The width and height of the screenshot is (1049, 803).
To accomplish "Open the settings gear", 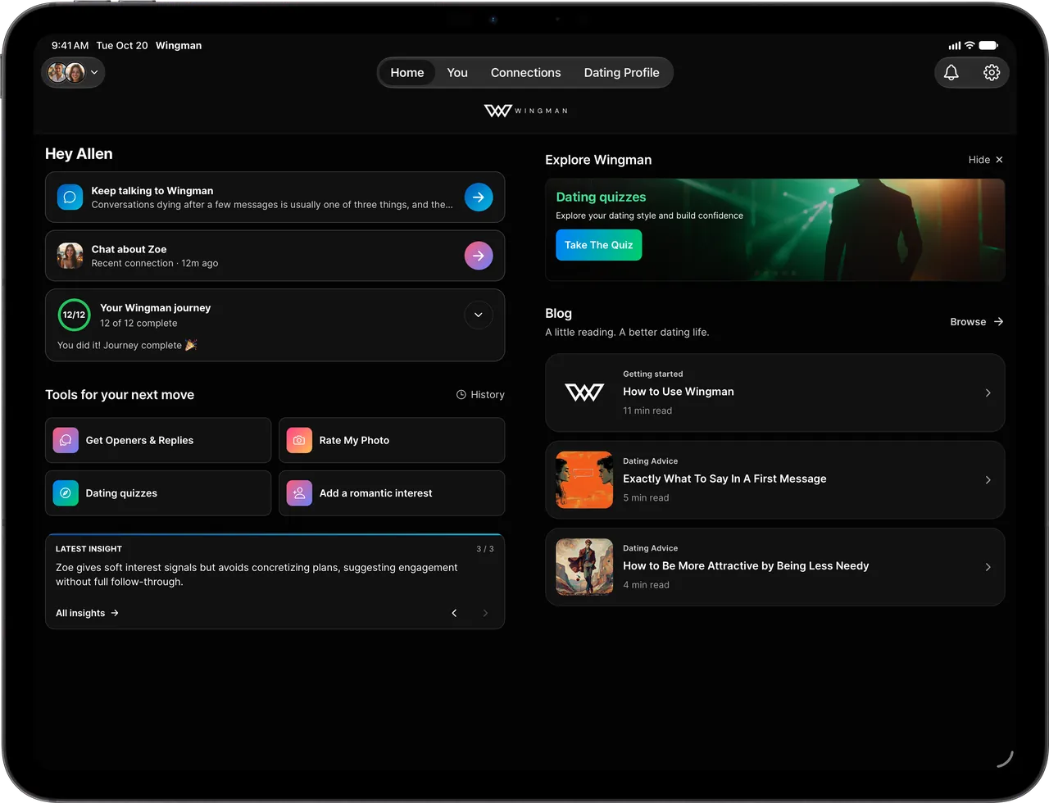I will pyautogui.click(x=992, y=73).
